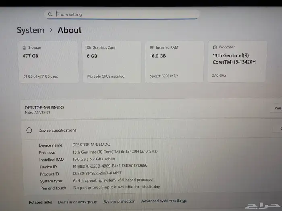The height and width of the screenshot is (211, 282).
Task: Click the Installed RAM memory icon
Action: pyautogui.click(x=151, y=47)
